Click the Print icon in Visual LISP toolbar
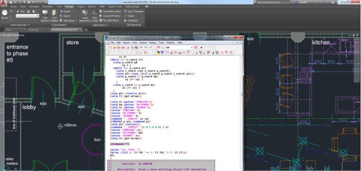This screenshot has width=361, height=171. tap(123, 47)
